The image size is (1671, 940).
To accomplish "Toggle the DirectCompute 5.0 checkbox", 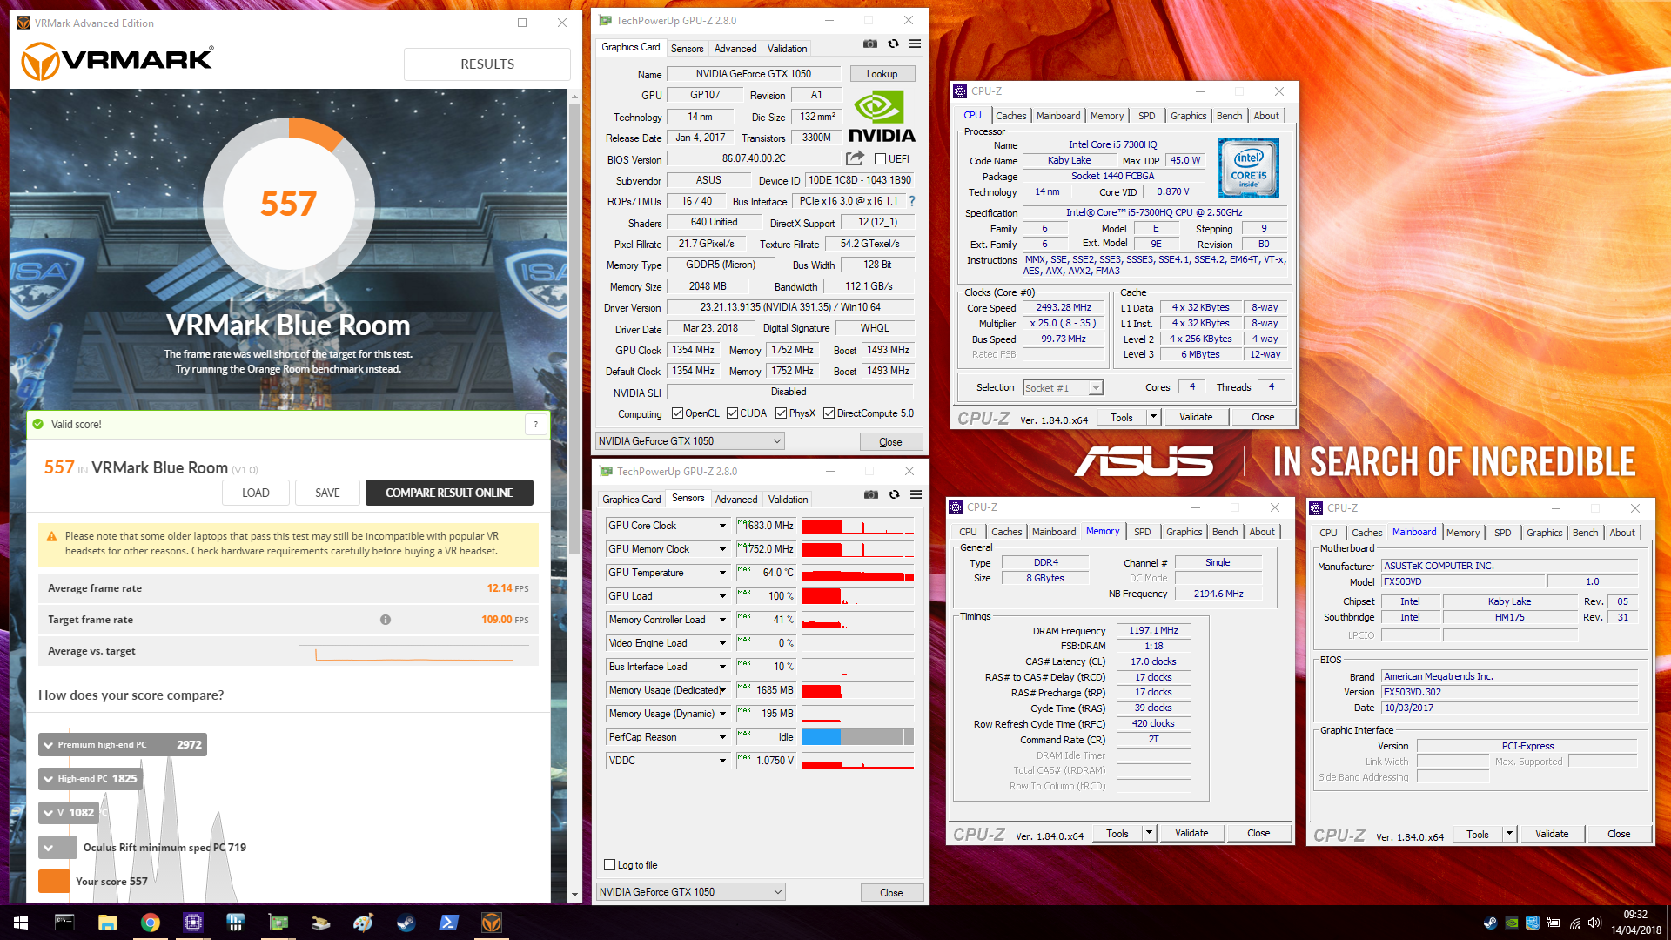I will 829,413.
